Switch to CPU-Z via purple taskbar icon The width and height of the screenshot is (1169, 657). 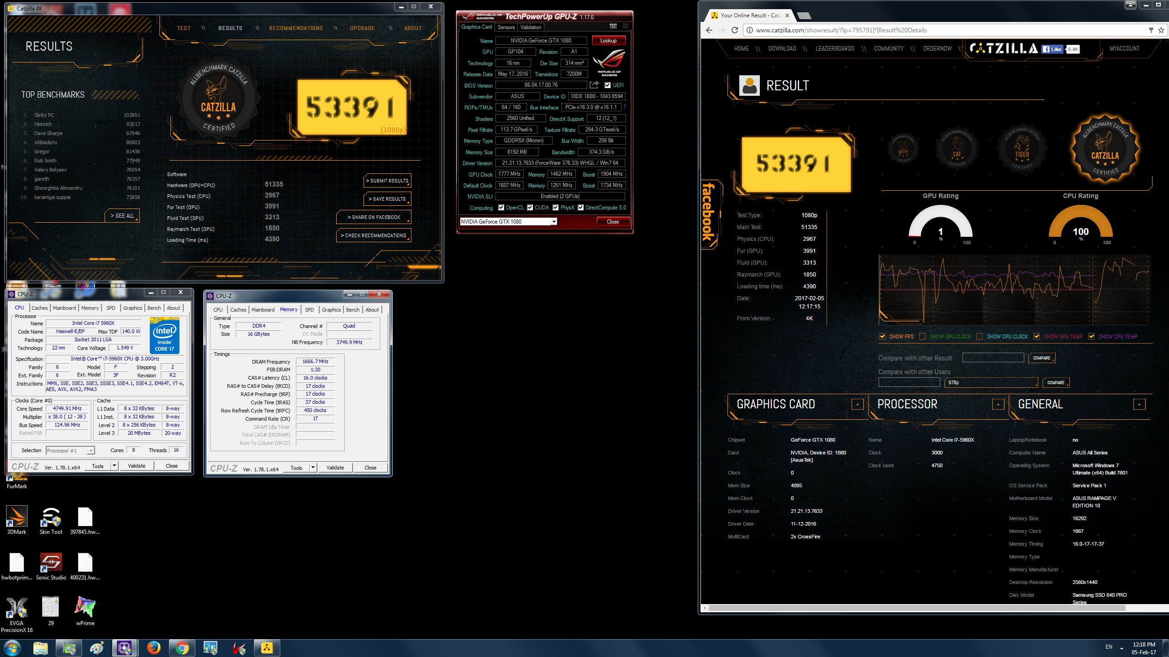124,648
